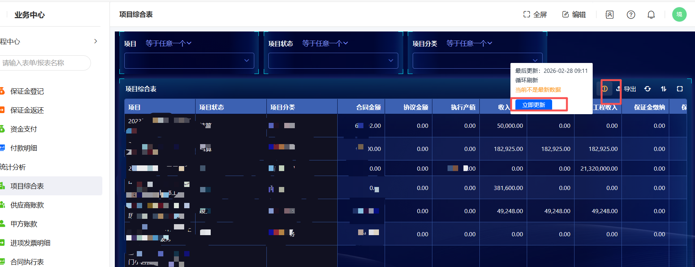Click the 导出 export button
This screenshot has height=267, width=695.
point(626,89)
